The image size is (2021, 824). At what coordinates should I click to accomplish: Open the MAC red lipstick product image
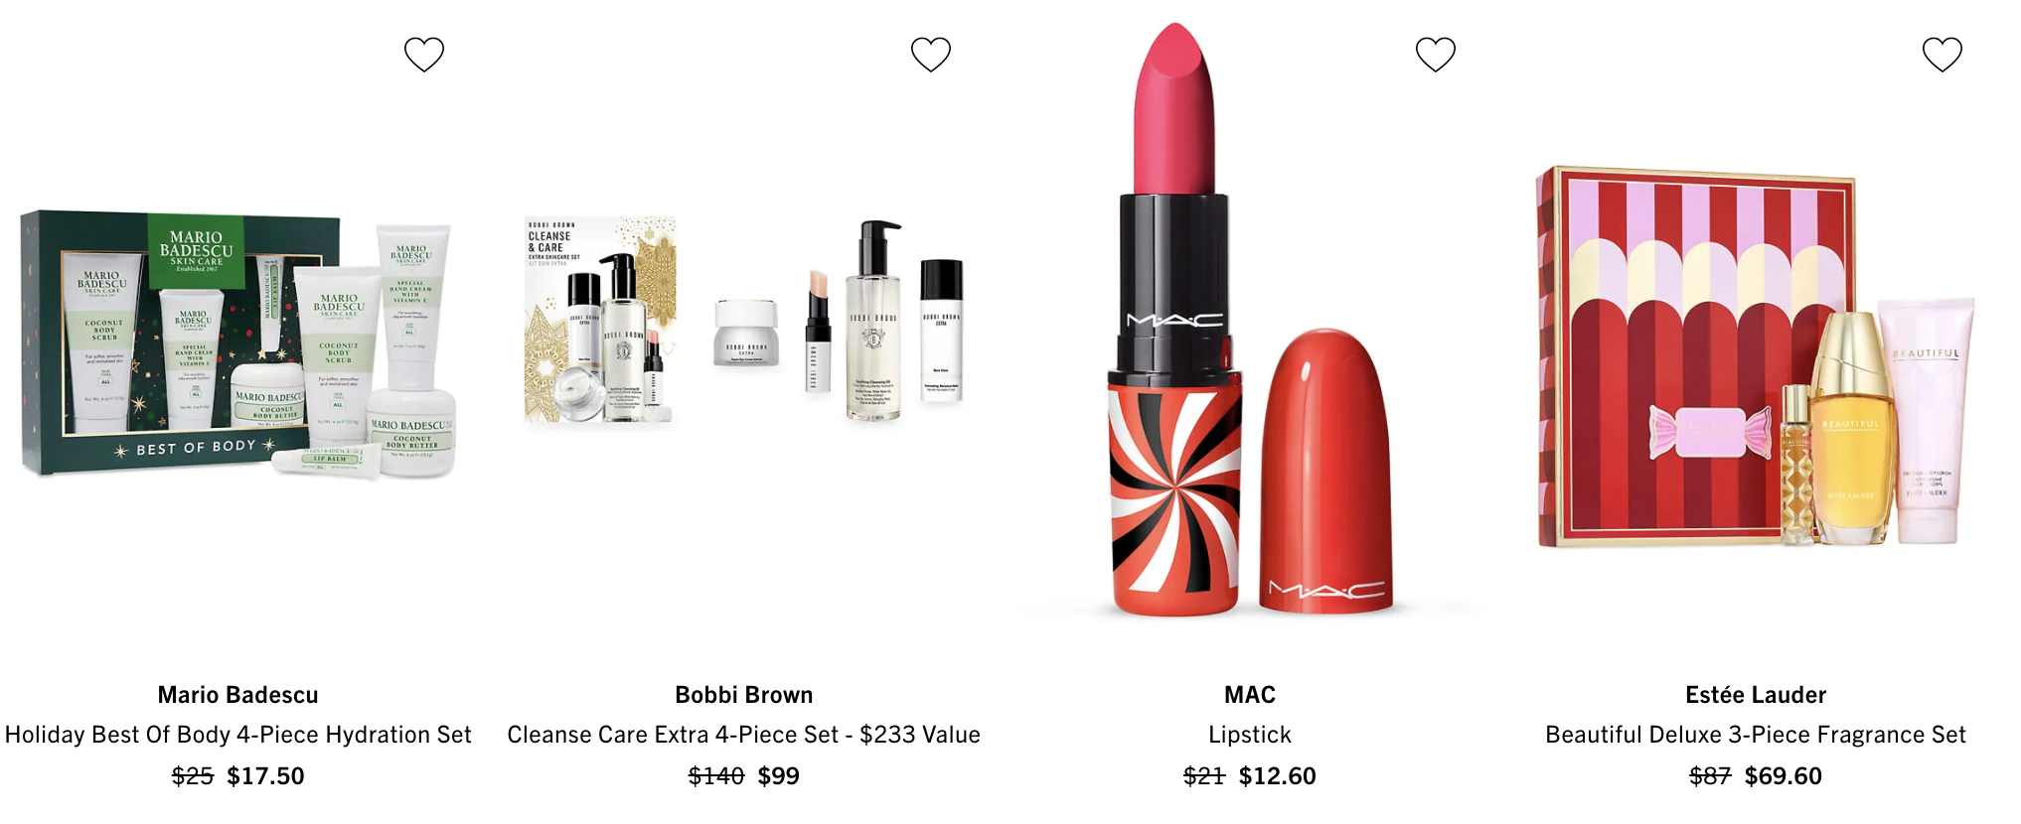pyautogui.click(x=1250, y=320)
